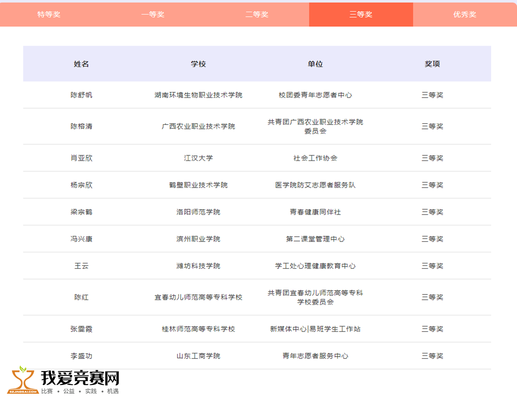
Task: Select the name 陈红
Action: pyautogui.click(x=81, y=297)
